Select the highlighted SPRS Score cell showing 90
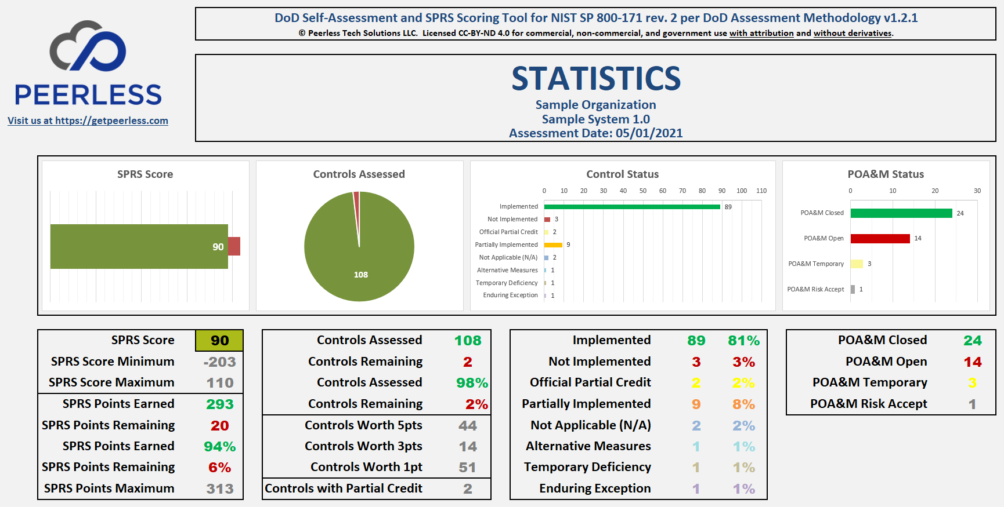The height and width of the screenshot is (507, 1004). pos(219,340)
